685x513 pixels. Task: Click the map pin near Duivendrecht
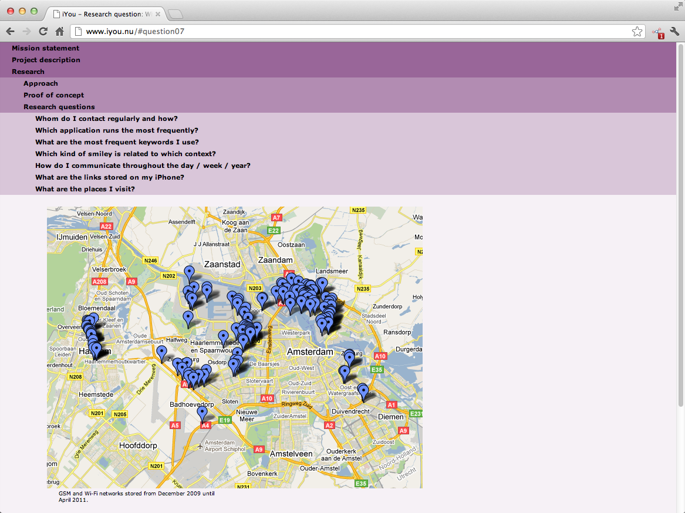click(363, 390)
